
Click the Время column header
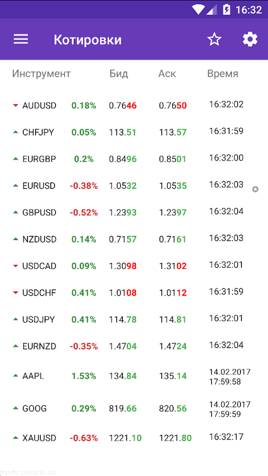(223, 74)
